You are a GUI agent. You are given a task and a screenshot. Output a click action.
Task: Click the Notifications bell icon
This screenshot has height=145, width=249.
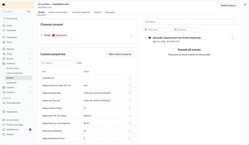pyautogui.click(x=4, y=129)
